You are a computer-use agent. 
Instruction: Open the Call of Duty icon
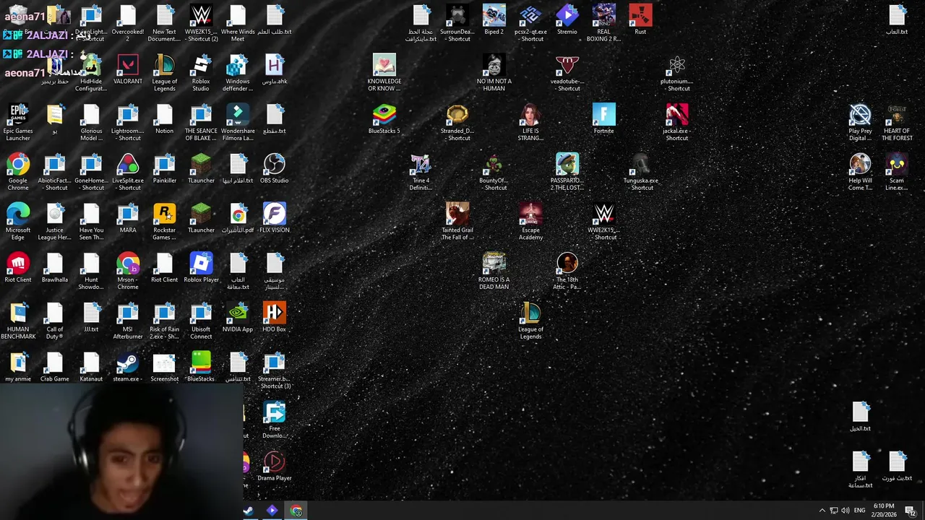(x=55, y=320)
